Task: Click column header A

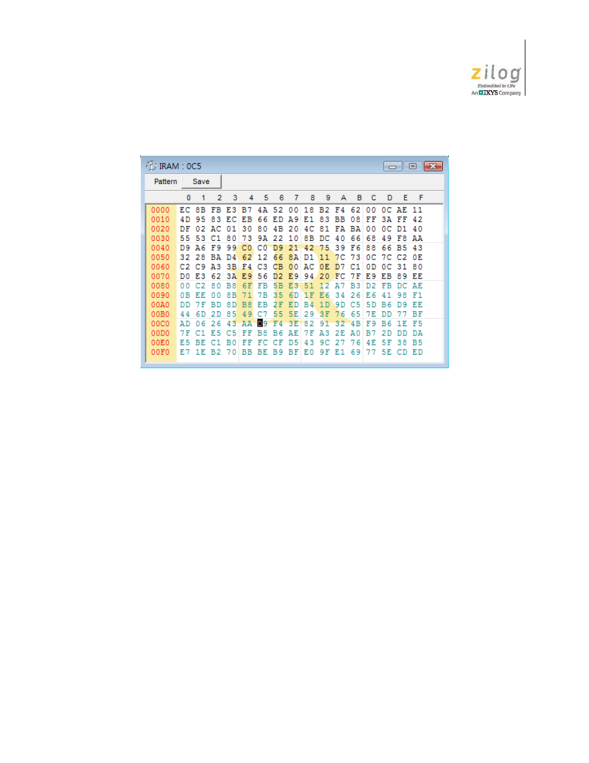Action: pos(343,198)
